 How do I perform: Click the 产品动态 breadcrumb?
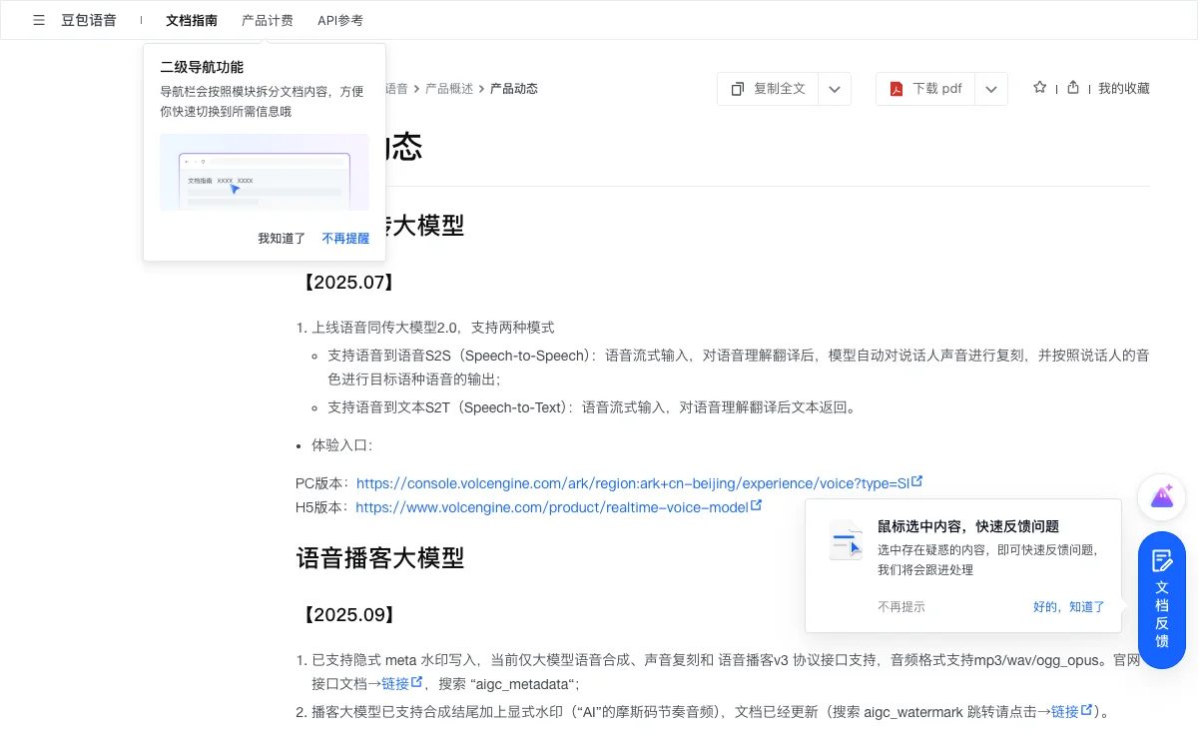pos(514,89)
